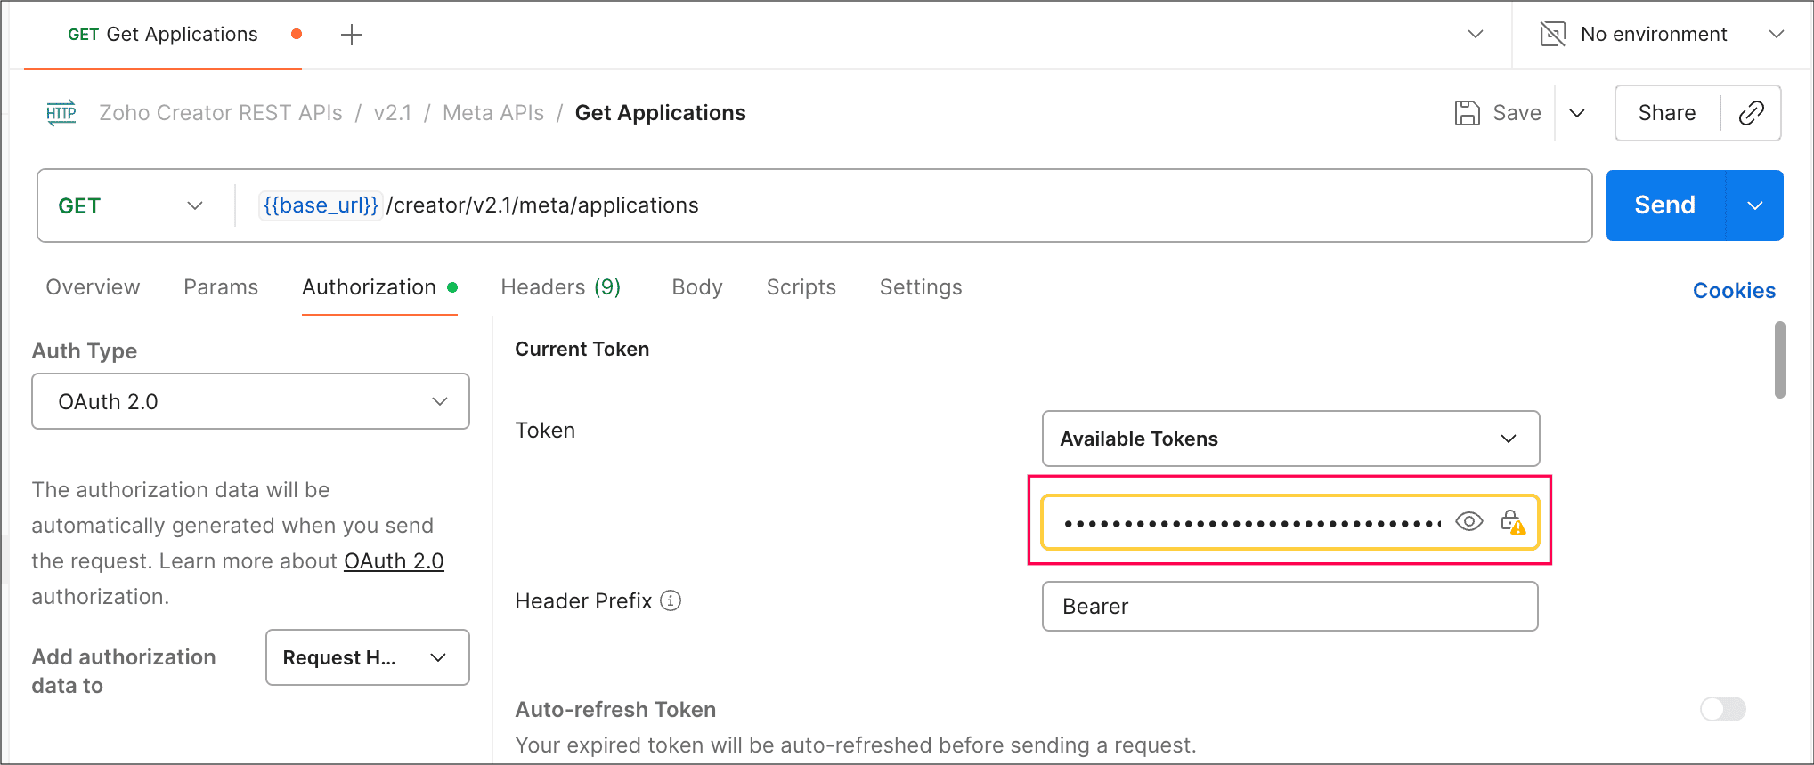Click the Save floppy disk icon
Screen dimensions: 1814x765
tap(1467, 113)
